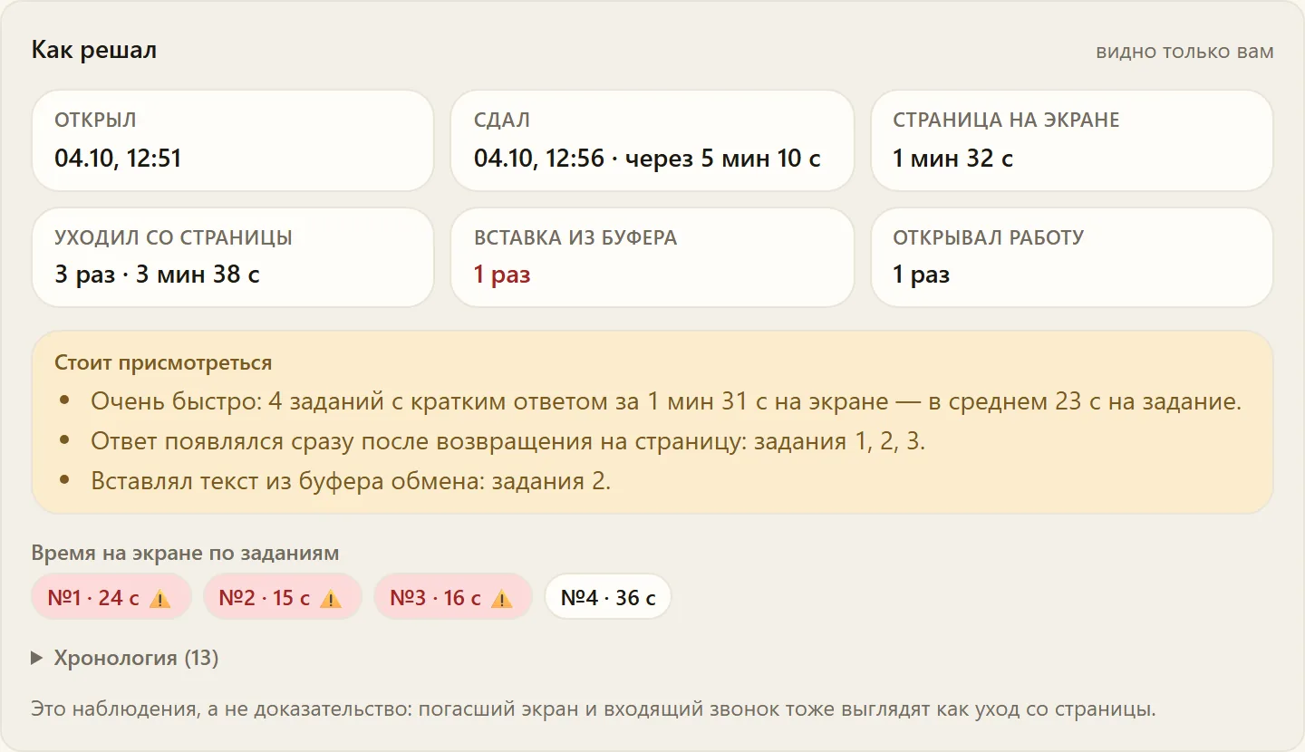The width and height of the screenshot is (1305, 752).
Task: Click the "Стоит присмотреться" heading
Action: (163, 363)
